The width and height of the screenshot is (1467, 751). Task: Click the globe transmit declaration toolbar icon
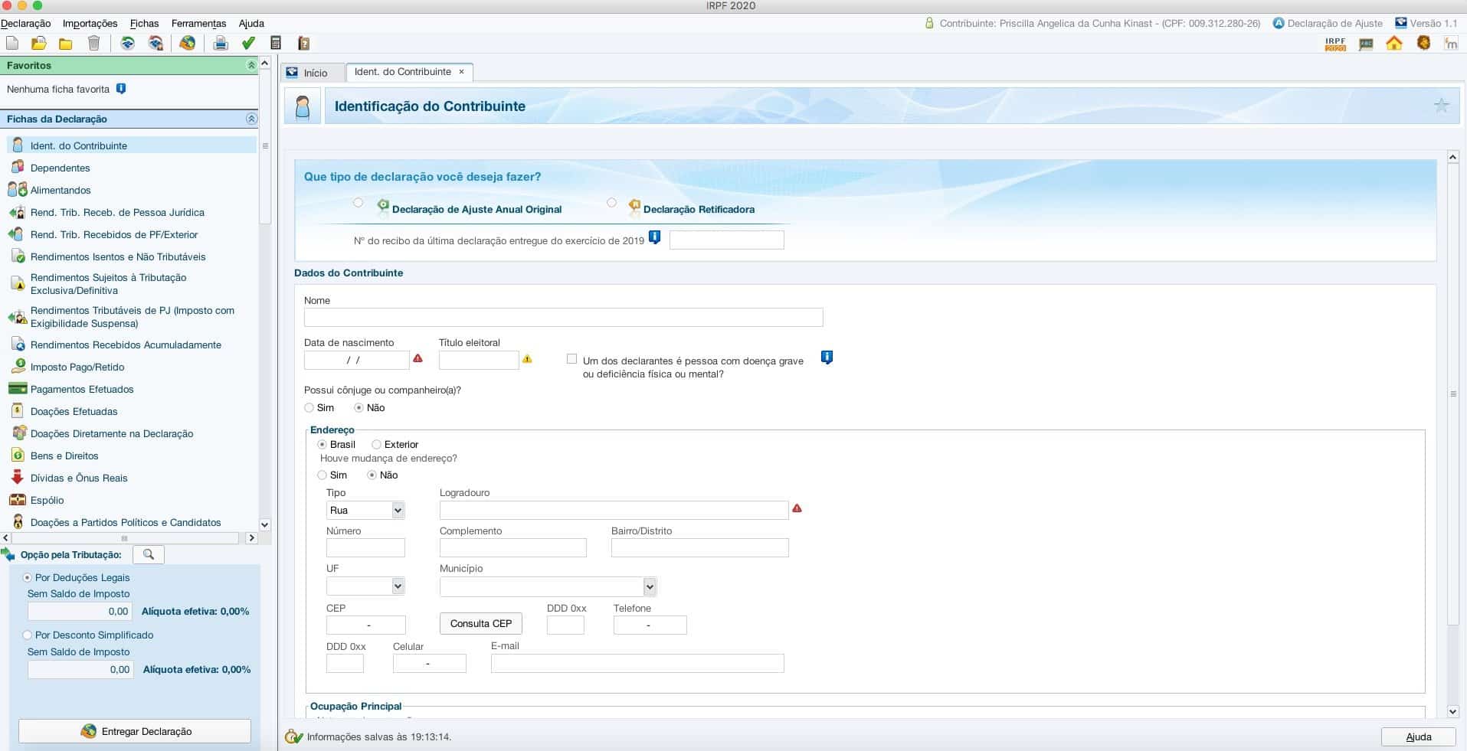pyautogui.click(x=187, y=44)
